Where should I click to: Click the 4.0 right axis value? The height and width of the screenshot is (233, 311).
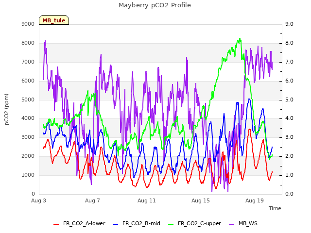pyautogui.click(x=290, y=118)
